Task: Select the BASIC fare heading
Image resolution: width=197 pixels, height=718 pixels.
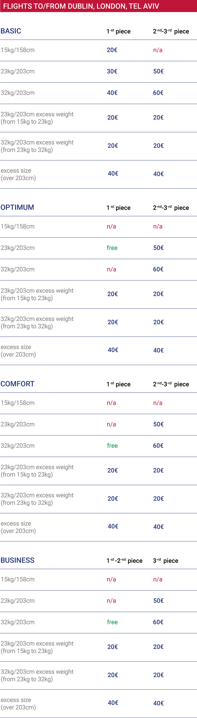Action: [x=11, y=31]
